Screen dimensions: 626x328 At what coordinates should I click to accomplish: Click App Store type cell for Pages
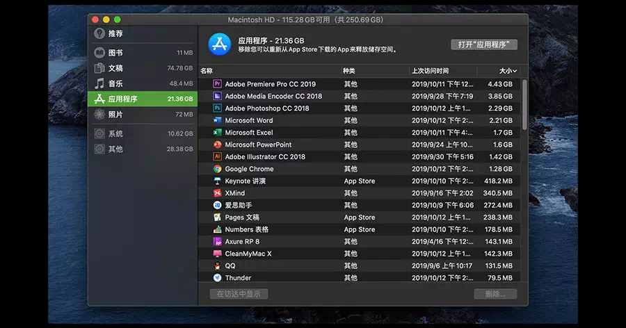pos(360,218)
